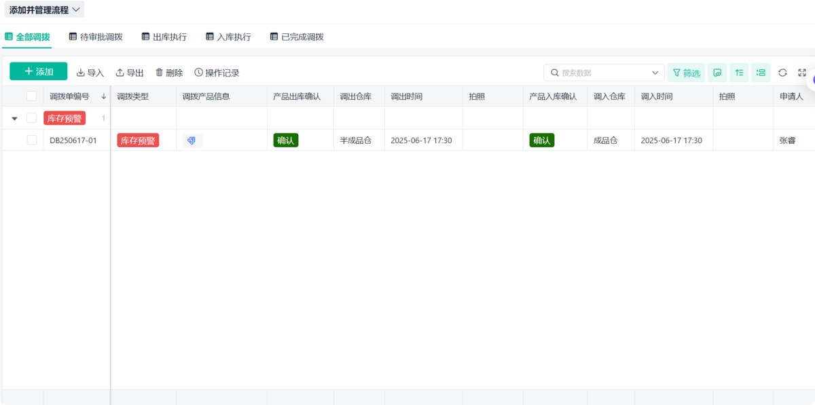Viewport: 815px width, 405px height.
Task: Click the 筛选 filter button
Action: [x=686, y=73]
